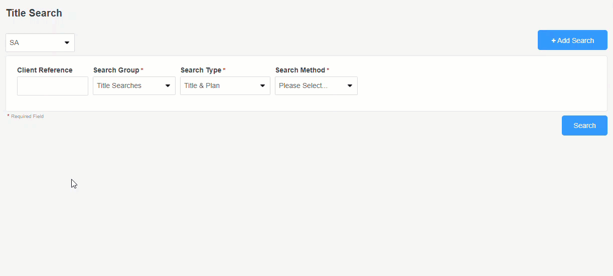Click the Search Group label
Viewport: 613px width, 276px height.
116,70
